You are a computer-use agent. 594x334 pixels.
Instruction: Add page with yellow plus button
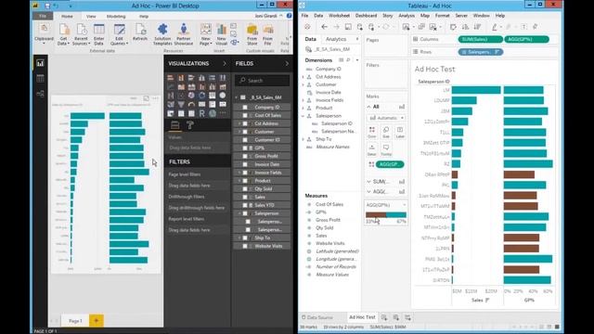click(97, 321)
